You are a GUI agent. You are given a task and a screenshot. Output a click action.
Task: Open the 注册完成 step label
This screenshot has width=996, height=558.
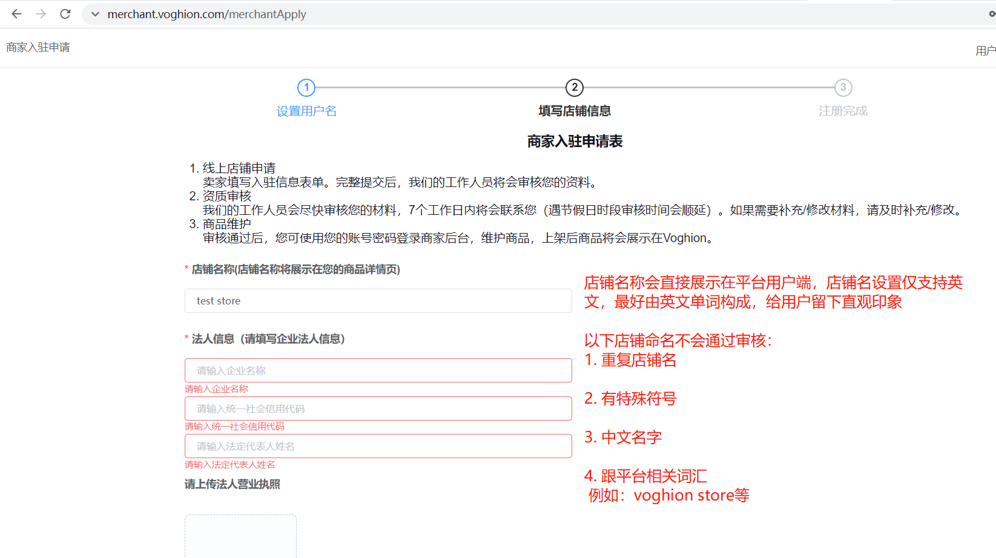click(843, 111)
